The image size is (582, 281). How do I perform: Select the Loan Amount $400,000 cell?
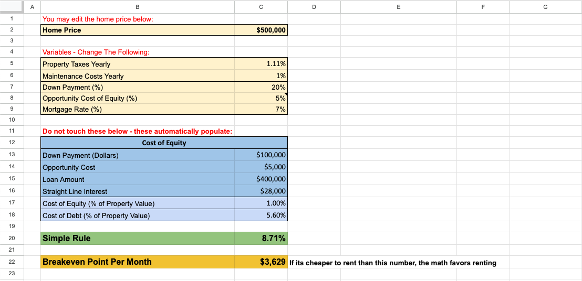(x=261, y=179)
